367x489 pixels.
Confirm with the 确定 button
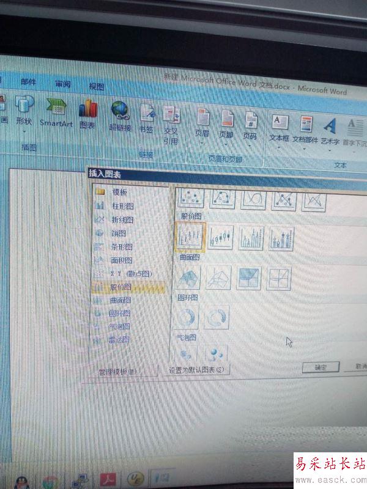321,367
